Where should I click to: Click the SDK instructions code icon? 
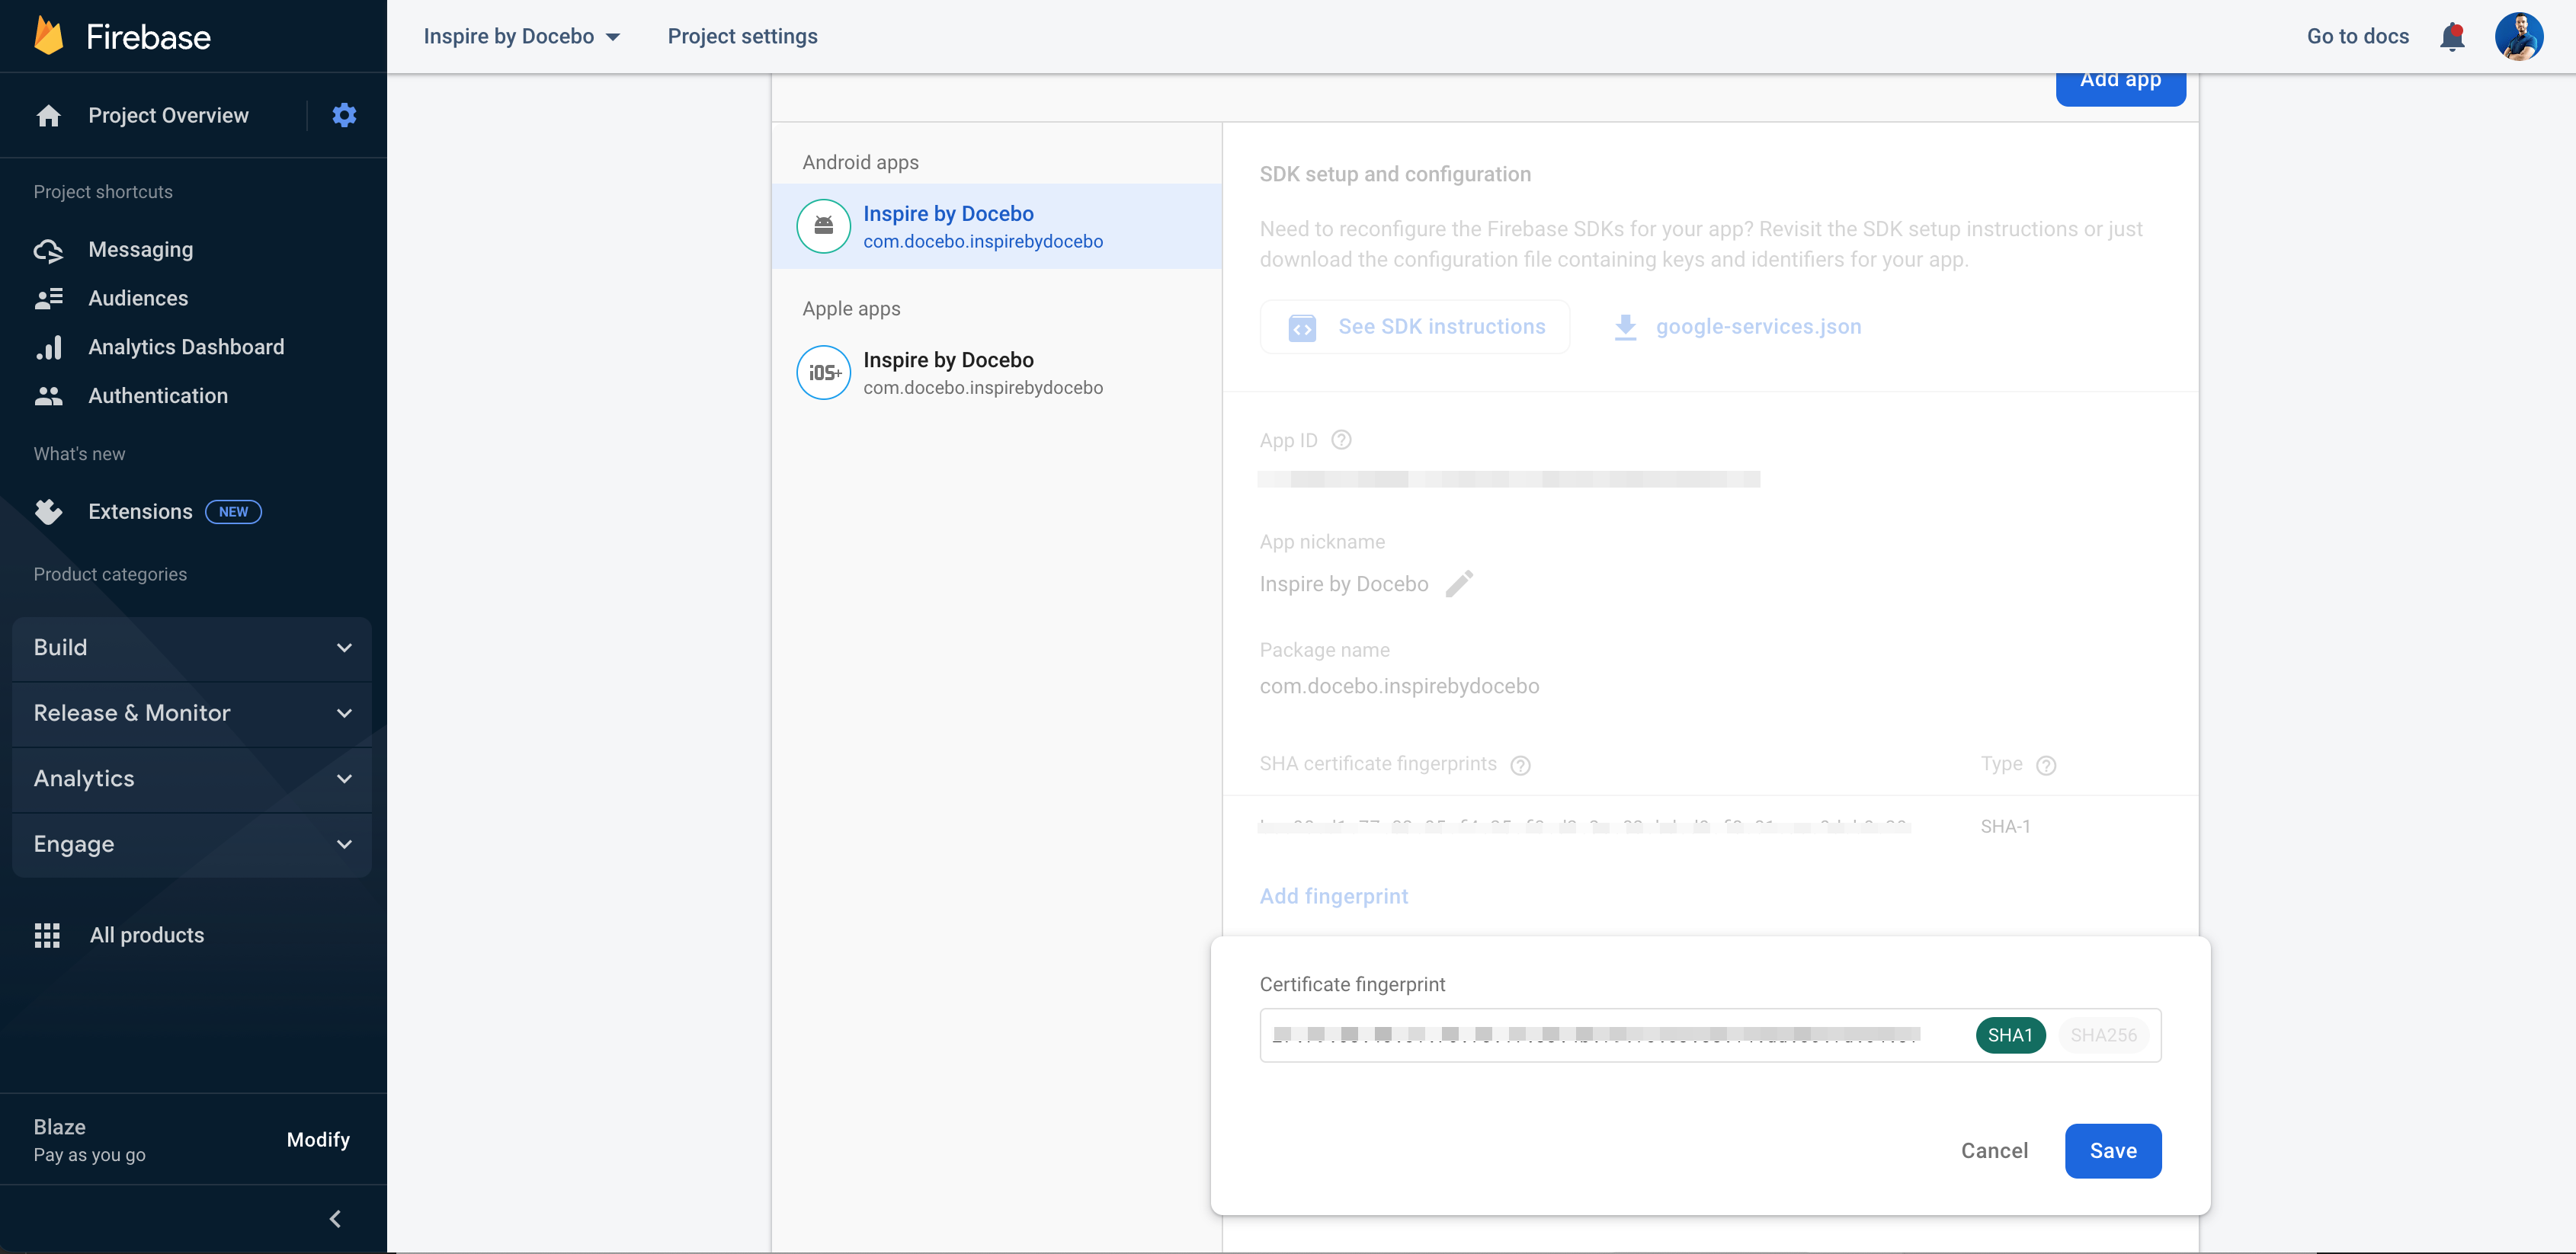click(x=1302, y=327)
